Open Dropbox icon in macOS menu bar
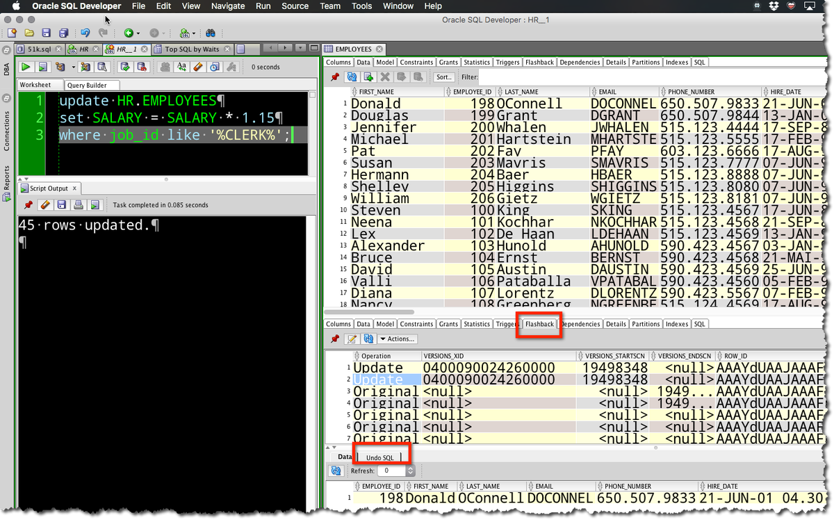This screenshot has width=834, height=520. point(774,6)
